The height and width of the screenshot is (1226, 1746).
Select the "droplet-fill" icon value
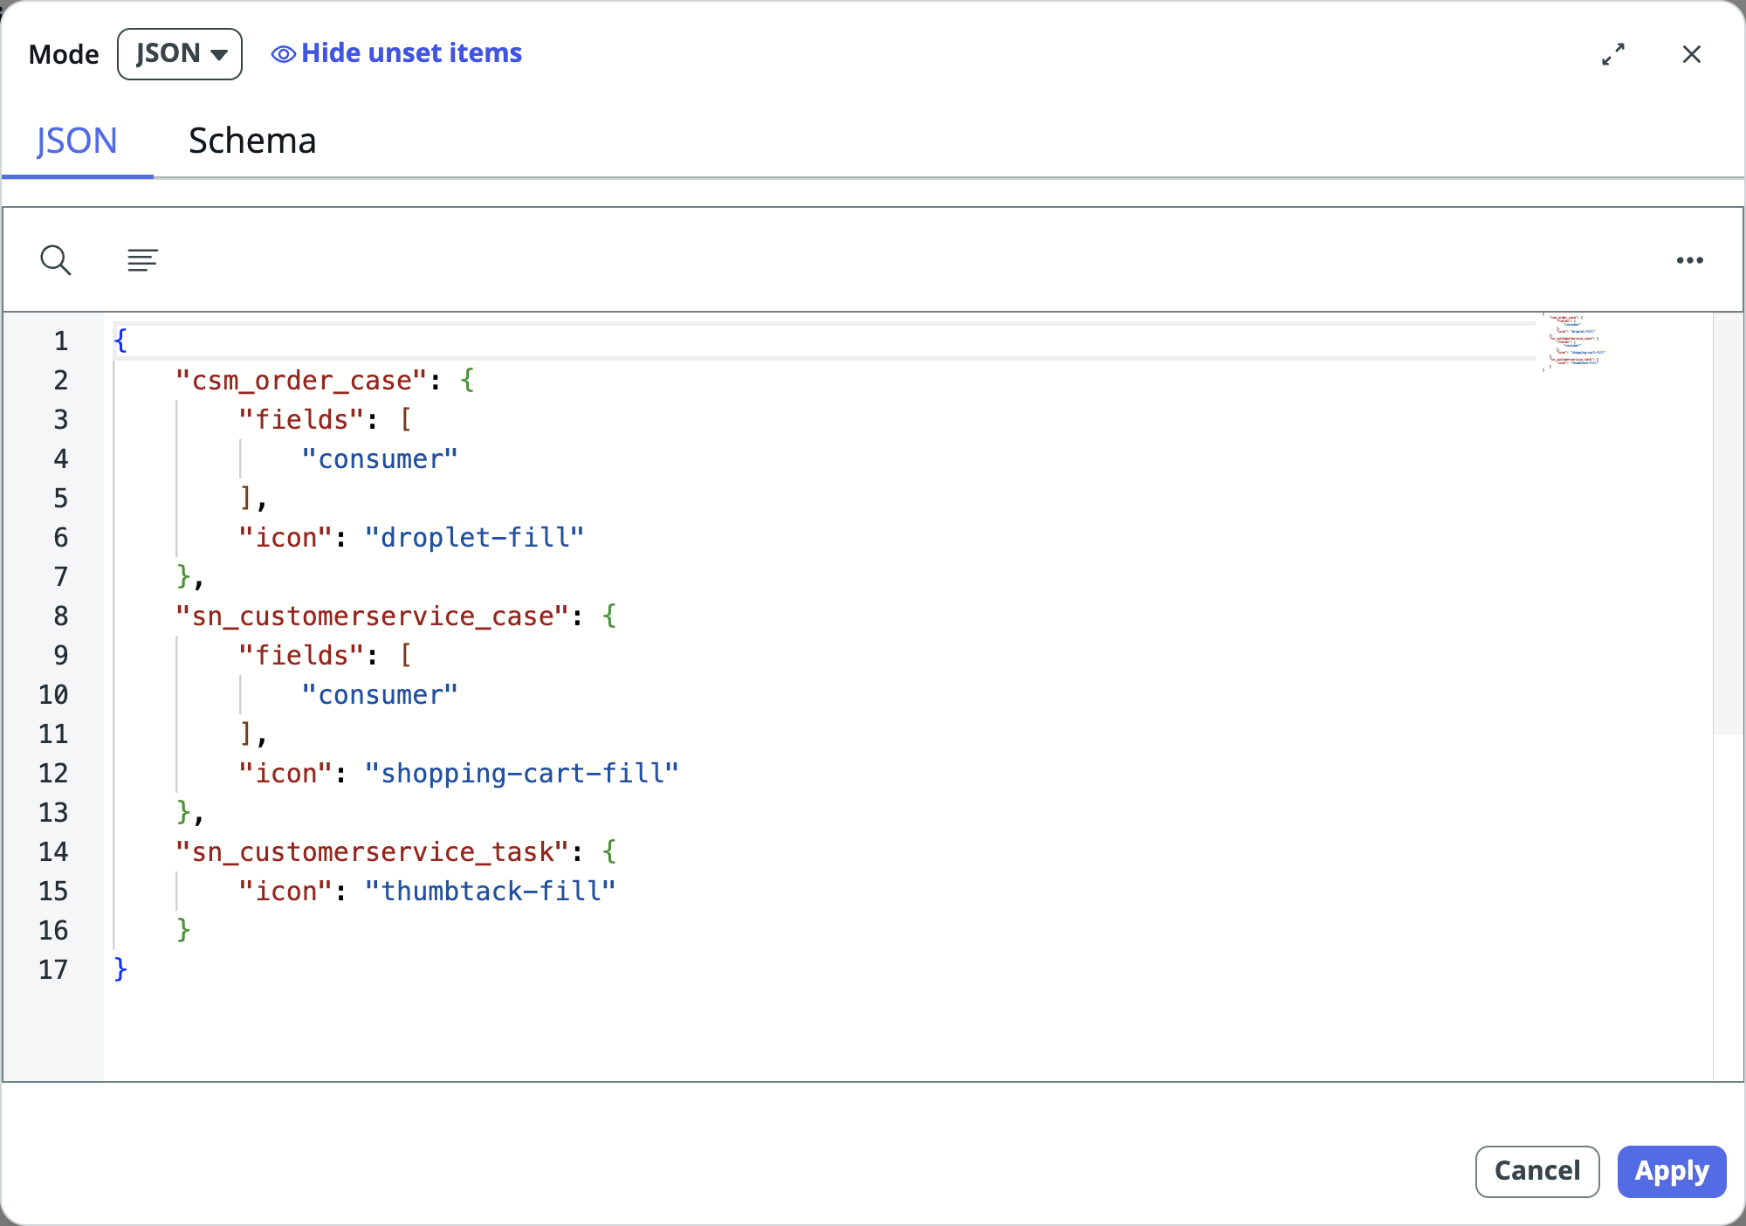coord(475,537)
